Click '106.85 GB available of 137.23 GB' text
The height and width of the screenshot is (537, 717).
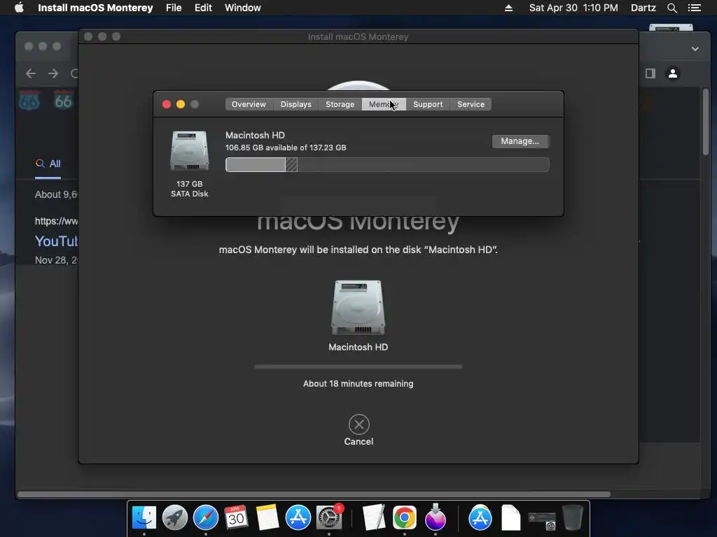(286, 148)
